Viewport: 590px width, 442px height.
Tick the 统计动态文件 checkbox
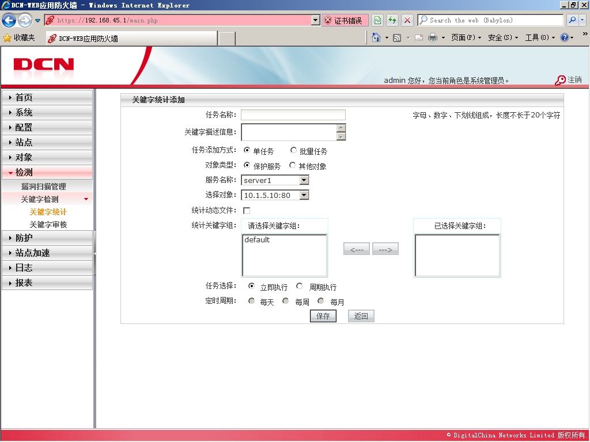[247, 211]
